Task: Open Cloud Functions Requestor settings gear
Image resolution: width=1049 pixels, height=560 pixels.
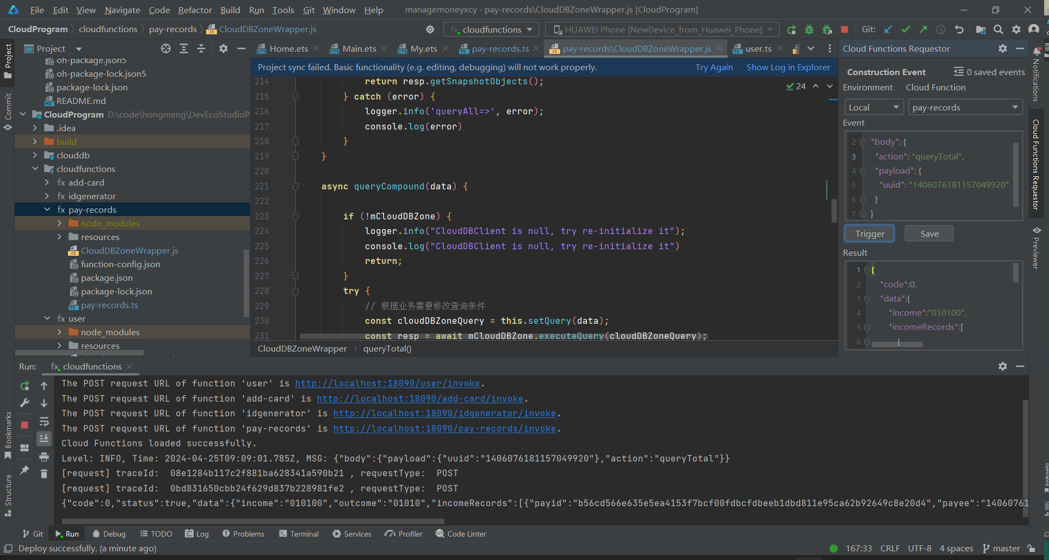Action: tap(1003, 48)
